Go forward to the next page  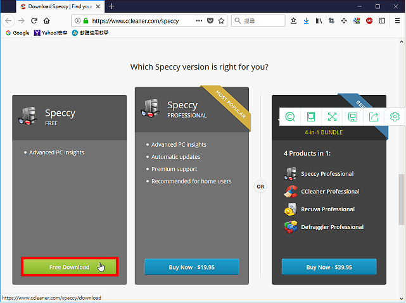22,21
